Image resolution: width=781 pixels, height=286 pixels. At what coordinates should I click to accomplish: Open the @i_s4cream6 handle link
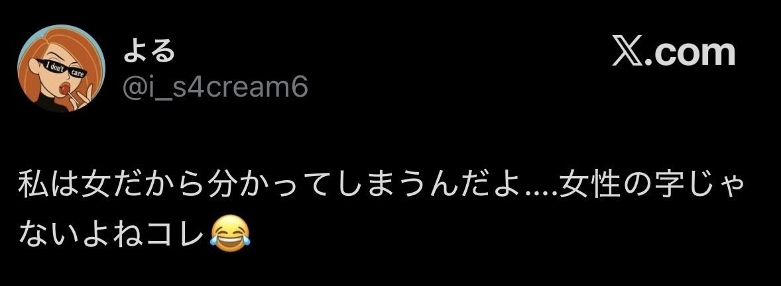pos(215,87)
